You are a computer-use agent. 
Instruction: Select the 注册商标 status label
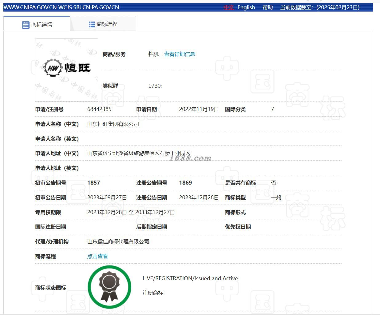153,293
